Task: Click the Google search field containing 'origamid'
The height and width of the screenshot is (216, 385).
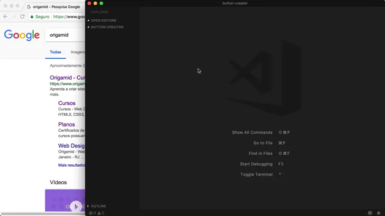Action: coord(65,35)
